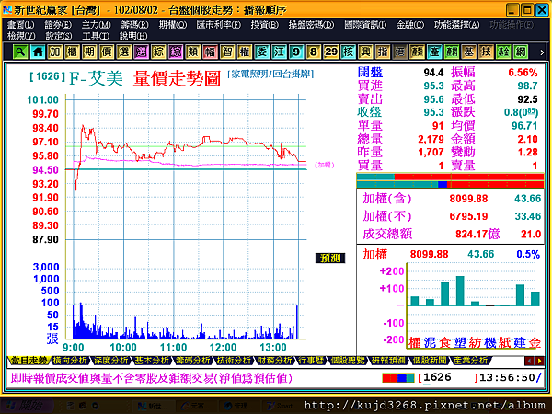Open the 投資(B) menu
This screenshot has width=552, height=414.
pyautogui.click(x=264, y=25)
